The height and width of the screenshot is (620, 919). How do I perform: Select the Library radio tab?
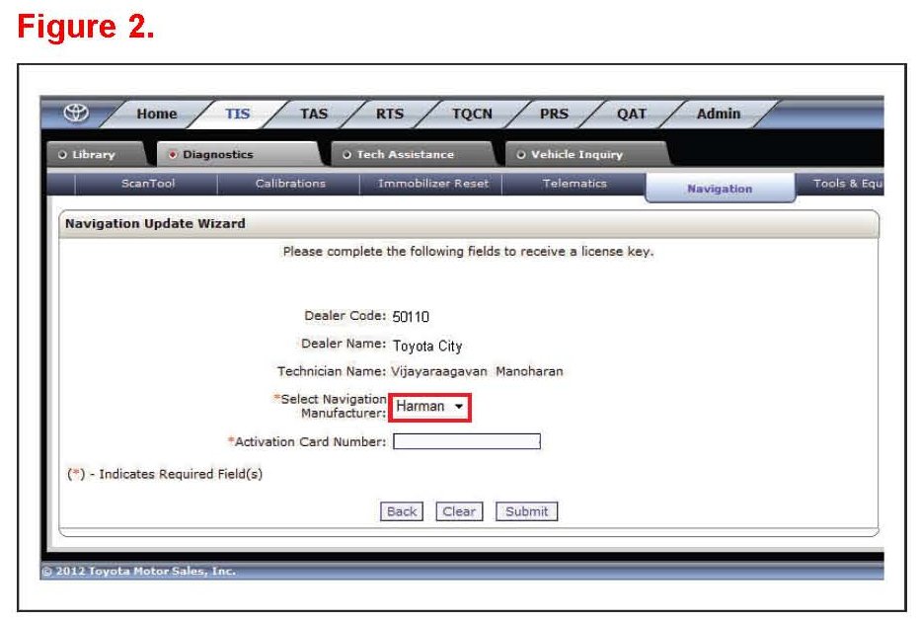pyautogui.click(x=88, y=155)
